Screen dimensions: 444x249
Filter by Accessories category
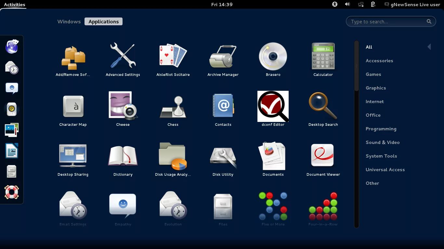pos(379,61)
